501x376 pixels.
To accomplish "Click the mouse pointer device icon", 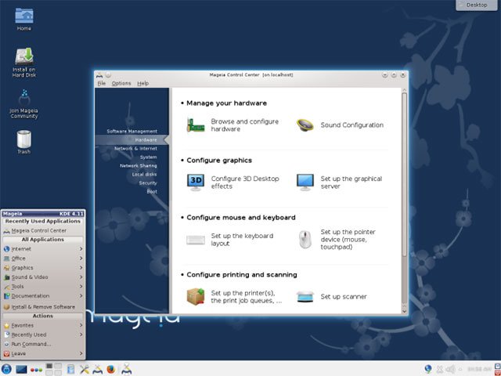I will coord(305,240).
